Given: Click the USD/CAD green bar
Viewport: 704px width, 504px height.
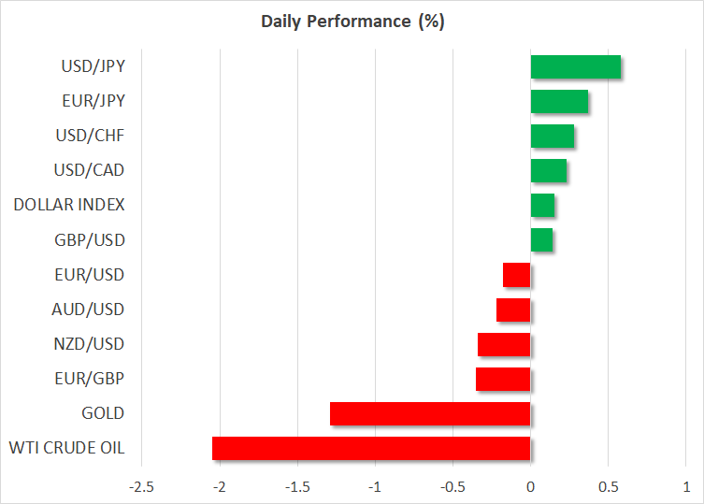Looking at the screenshot, I should point(548,171).
